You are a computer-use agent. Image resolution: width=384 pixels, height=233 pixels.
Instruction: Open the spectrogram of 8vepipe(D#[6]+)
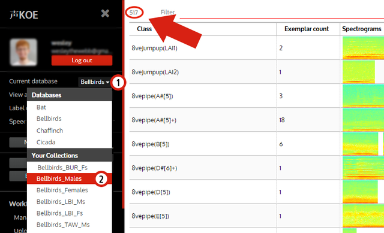point(363,168)
